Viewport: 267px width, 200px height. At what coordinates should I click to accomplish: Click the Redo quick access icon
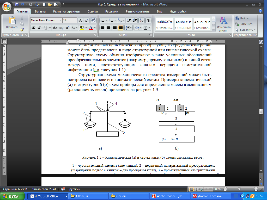click(31, 4)
